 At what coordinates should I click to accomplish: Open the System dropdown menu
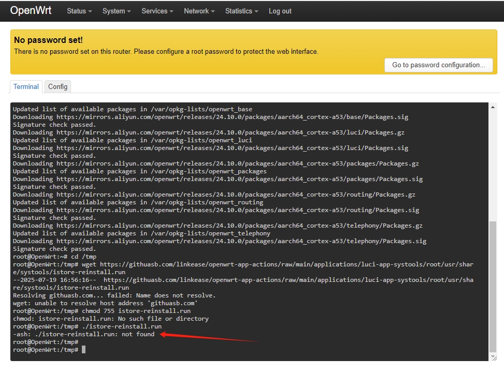tap(117, 11)
